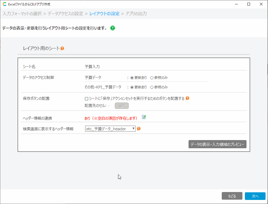Open the etc_予算データ_header dropdown
The width and height of the screenshot is (268, 204).
tap(110, 129)
